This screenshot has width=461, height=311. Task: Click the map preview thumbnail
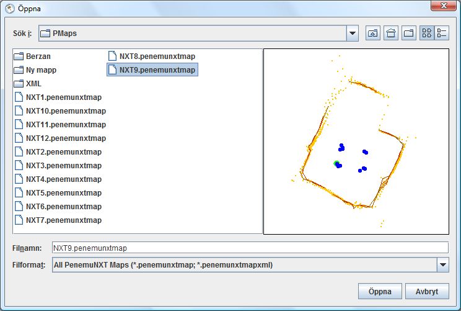point(356,142)
